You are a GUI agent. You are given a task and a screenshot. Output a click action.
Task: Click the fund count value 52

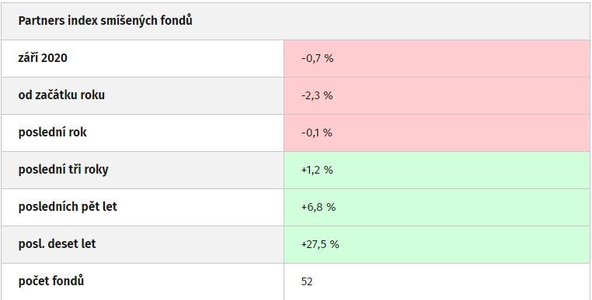(x=307, y=282)
